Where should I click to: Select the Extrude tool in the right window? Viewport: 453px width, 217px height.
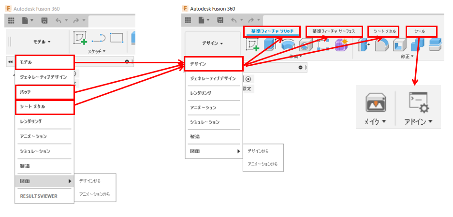coord(270,44)
